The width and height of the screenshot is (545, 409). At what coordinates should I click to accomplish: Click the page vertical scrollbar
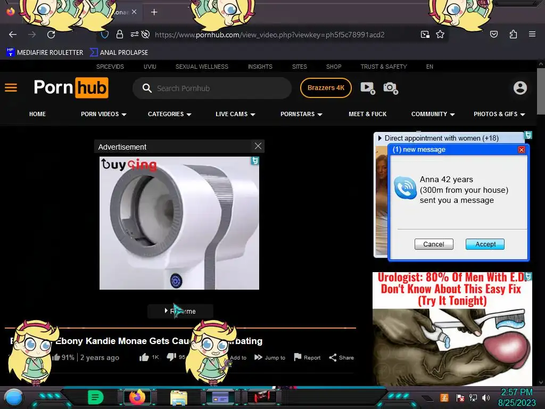tap(541, 91)
